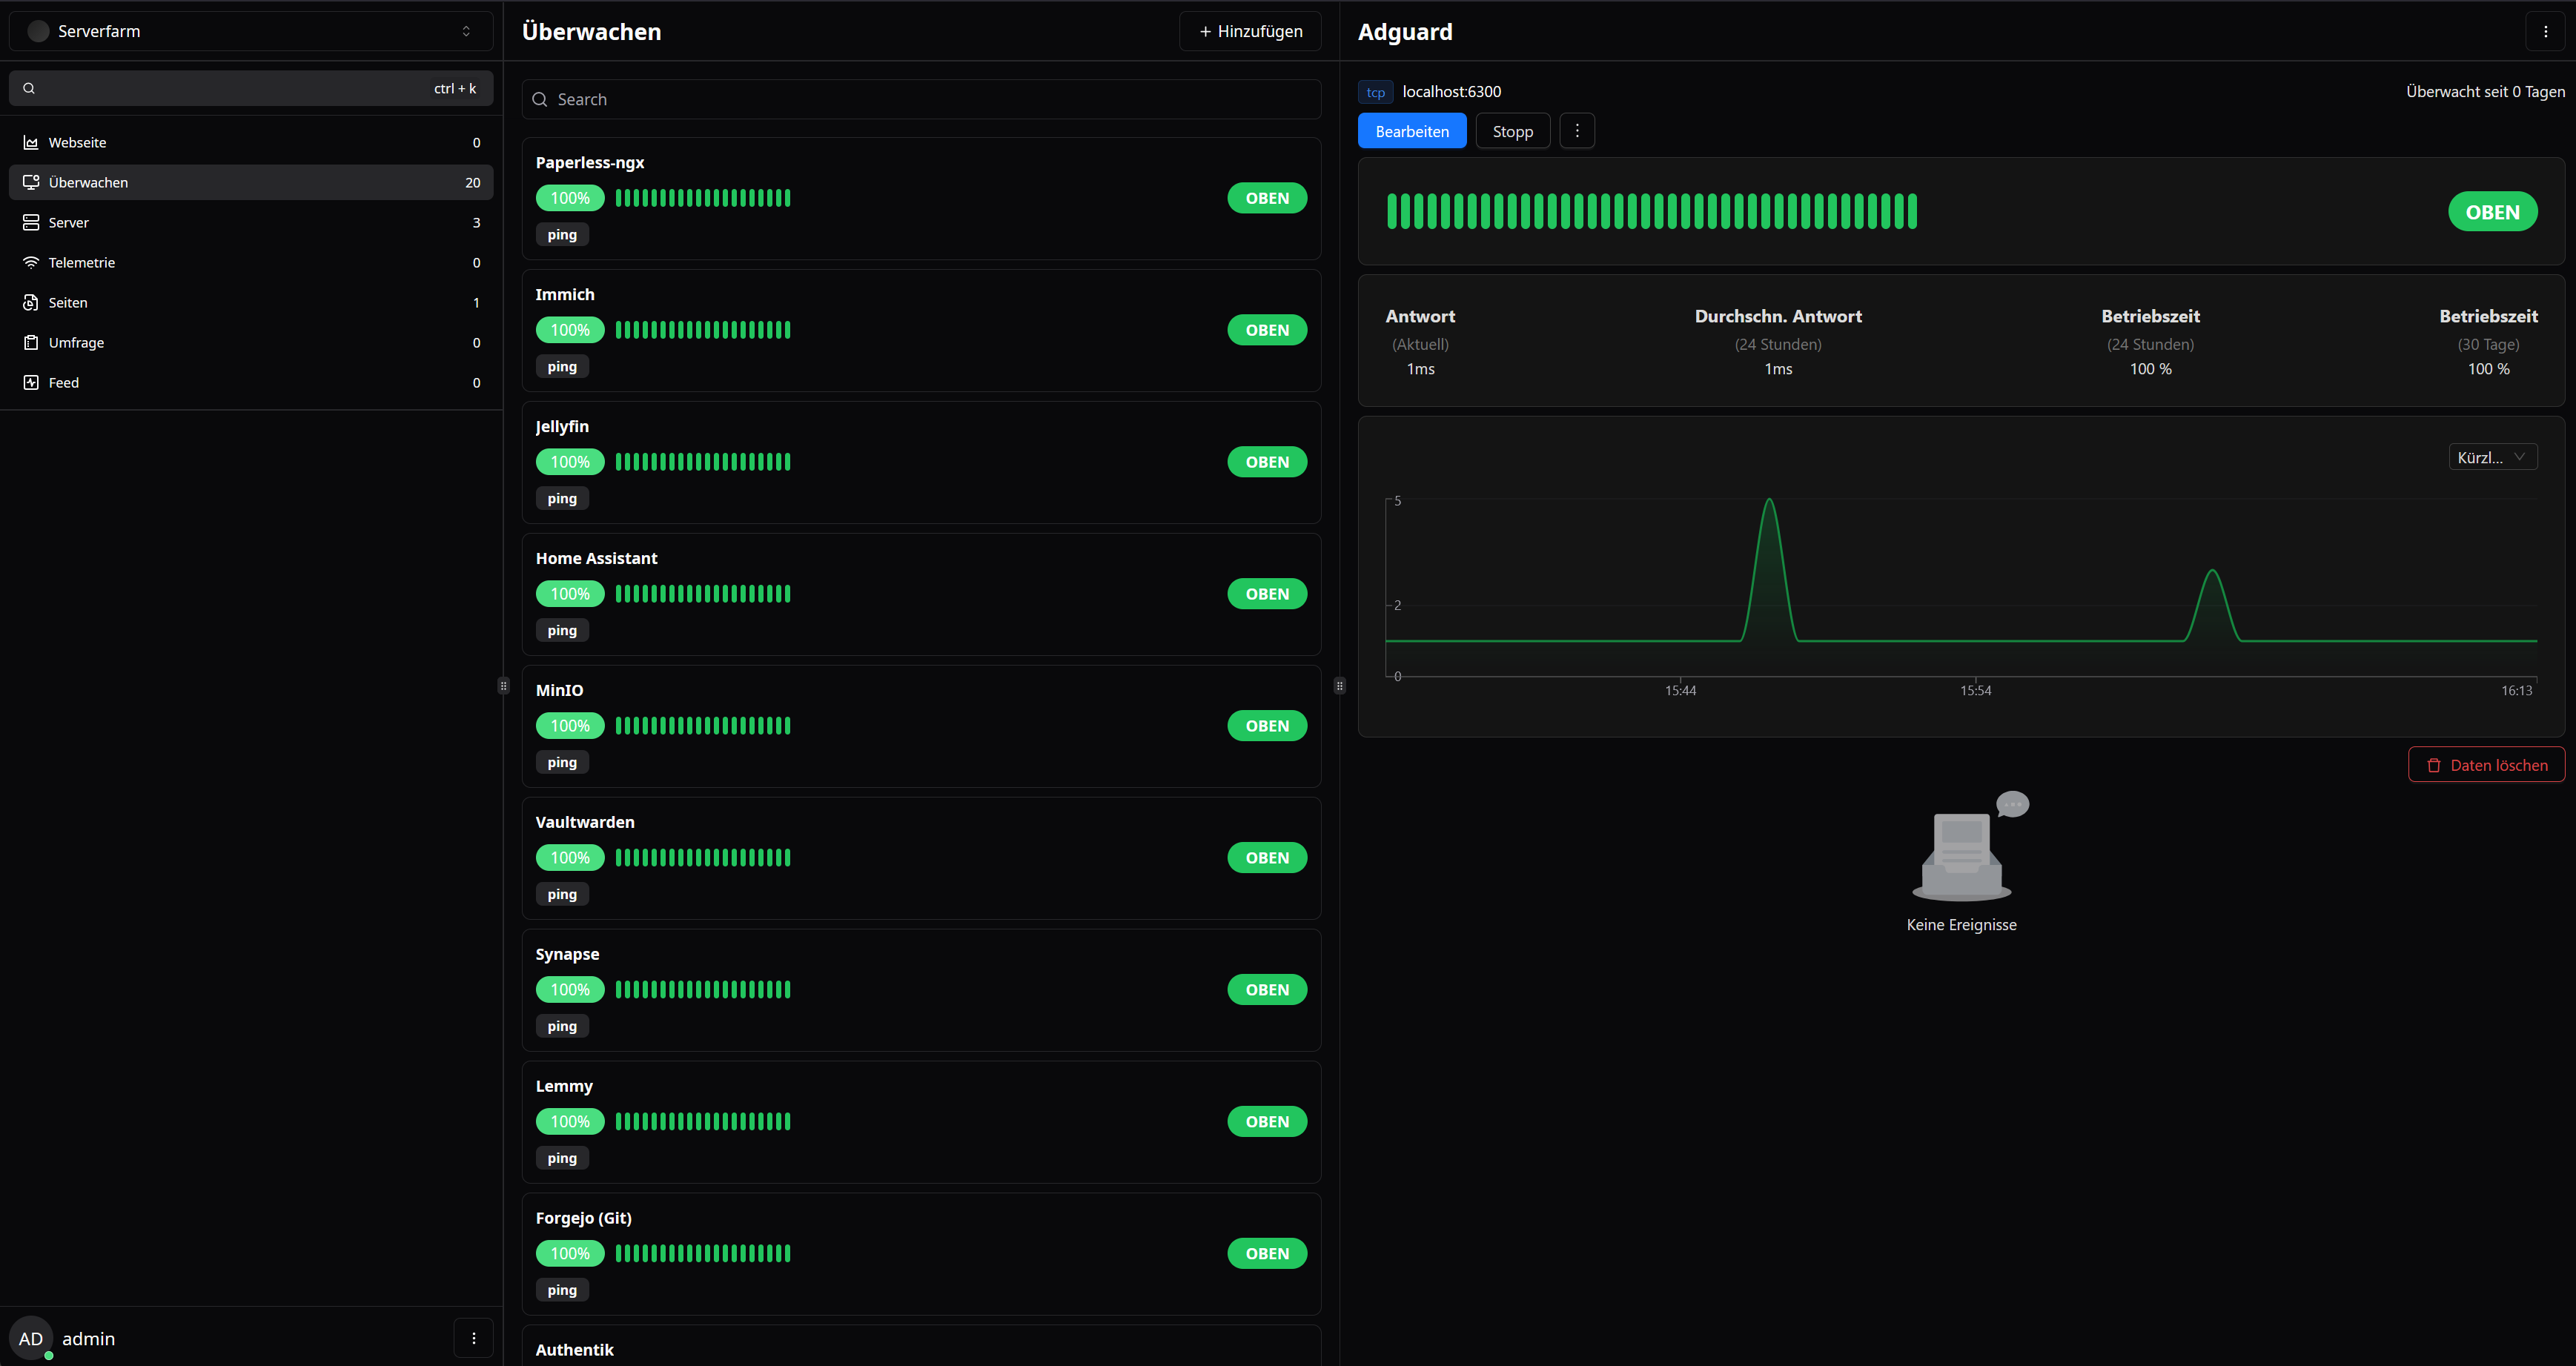Open Adguard header options menu
The width and height of the screenshot is (2576, 1366).
click(x=2546, y=31)
